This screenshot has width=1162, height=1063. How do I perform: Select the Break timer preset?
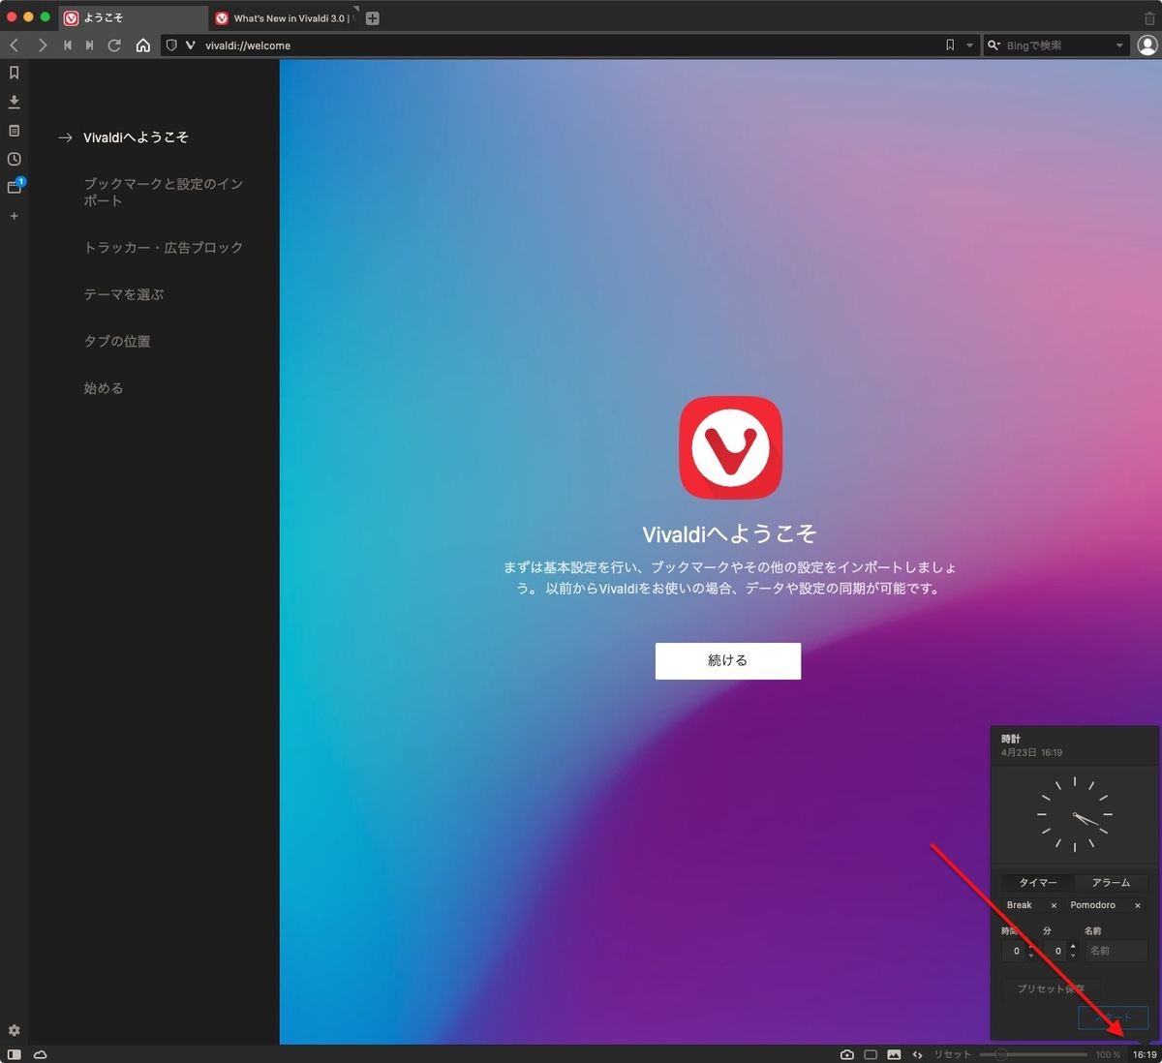coord(1020,905)
